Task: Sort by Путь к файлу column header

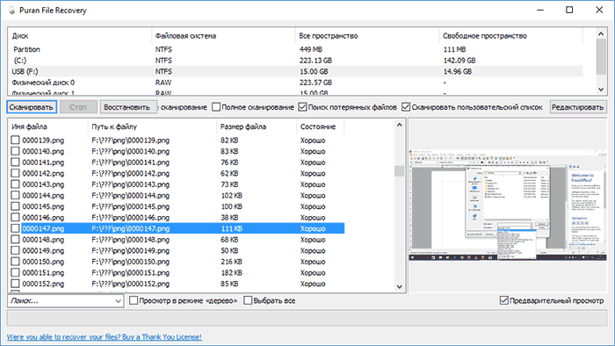Action: (152, 126)
